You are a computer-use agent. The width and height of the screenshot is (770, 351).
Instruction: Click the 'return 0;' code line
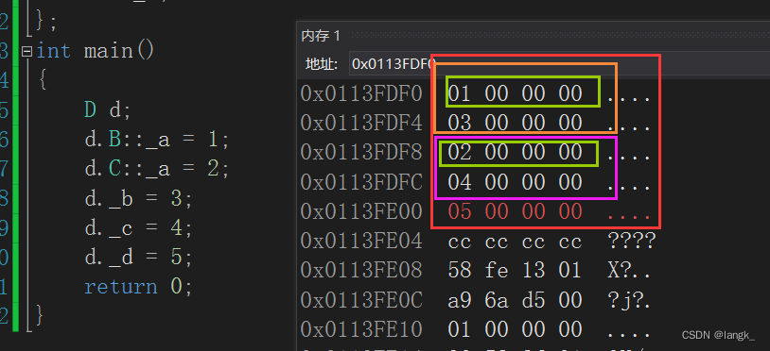click(138, 287)
